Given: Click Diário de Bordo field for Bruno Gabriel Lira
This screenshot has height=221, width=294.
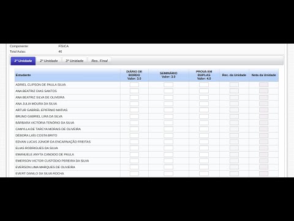Looking at the screenshot, I should point(134,117).
